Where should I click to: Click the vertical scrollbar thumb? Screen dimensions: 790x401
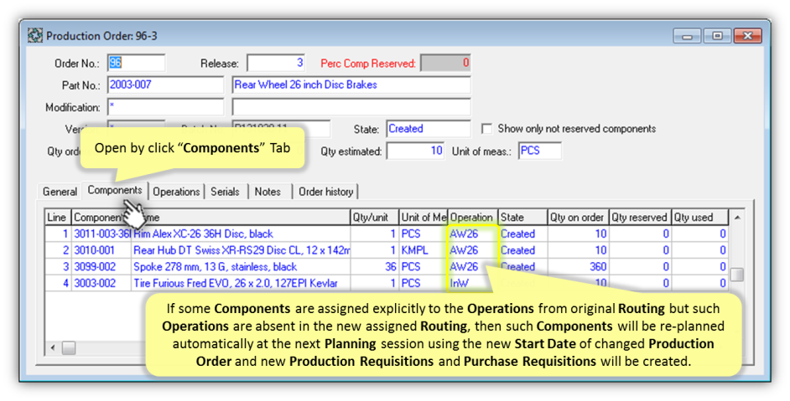click(737, 275)
